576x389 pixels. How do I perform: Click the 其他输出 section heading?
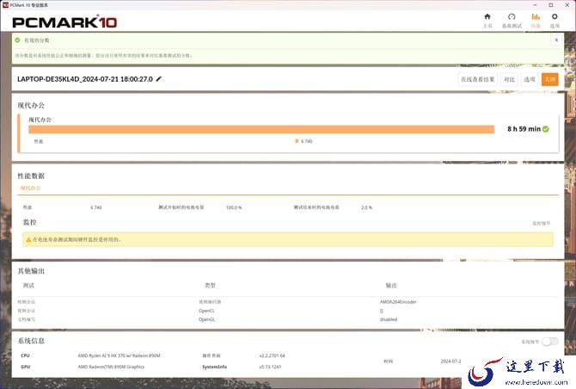coord(31,271)
